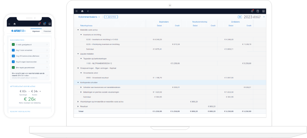Collapse Tegoeden op bankrekeningen
This screenshot has width=307, height=138.
coord(81,58)
